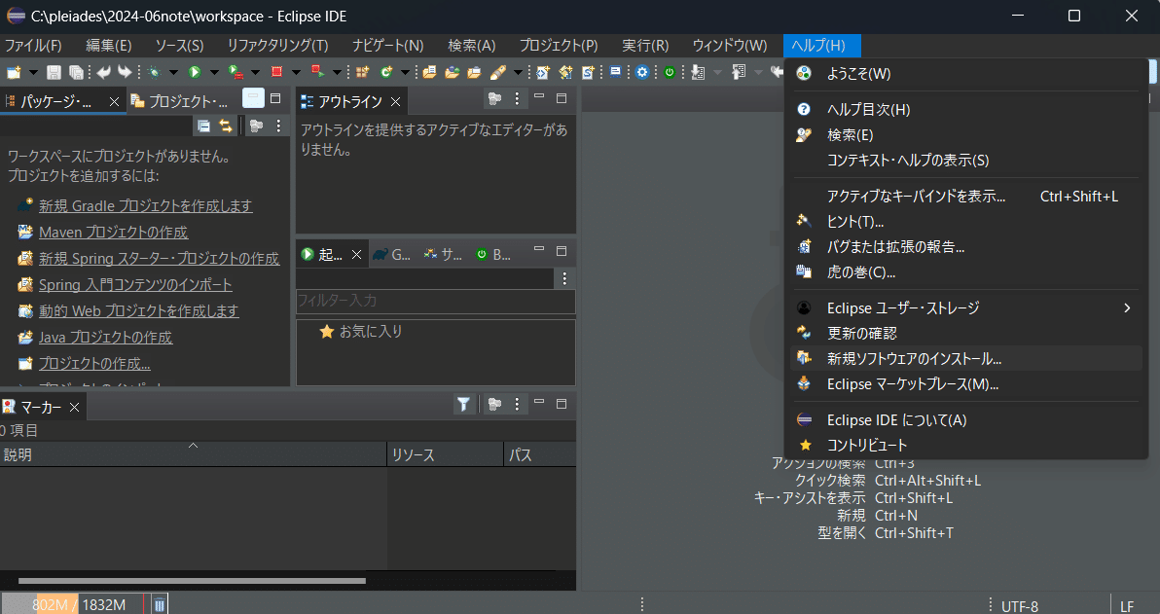Screen dimensions: 1160x614
Task: Open the dropdown beside the Search flashlight icon
Action: [x=518, y=73]
